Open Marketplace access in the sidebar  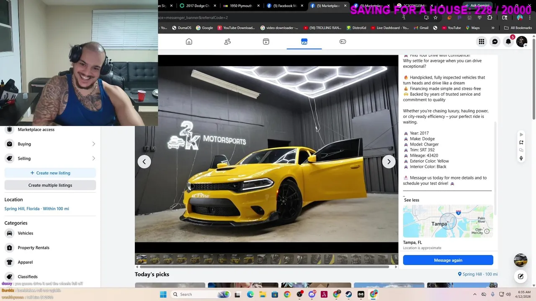coord(50,130)
